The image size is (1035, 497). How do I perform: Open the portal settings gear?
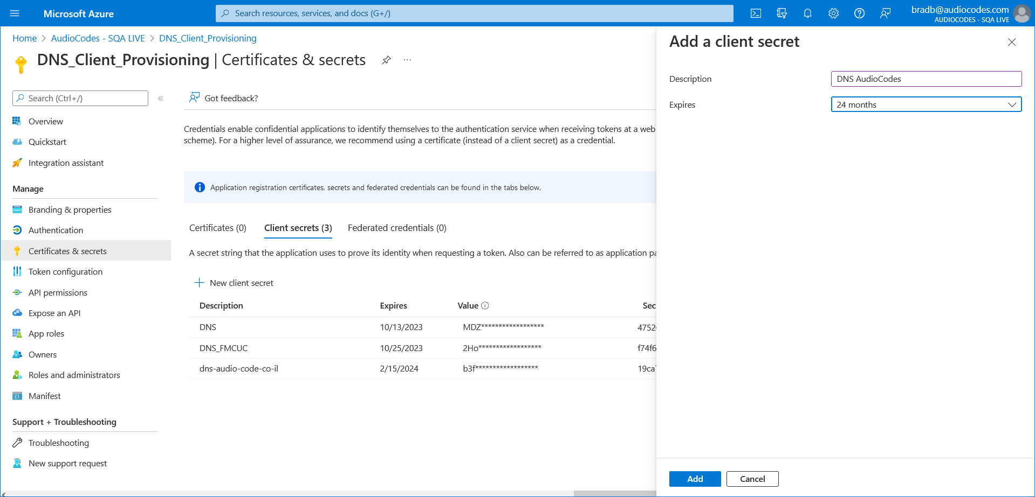[833, 13]
